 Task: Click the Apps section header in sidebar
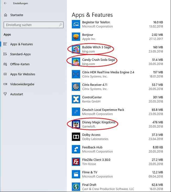click(7, 34)
